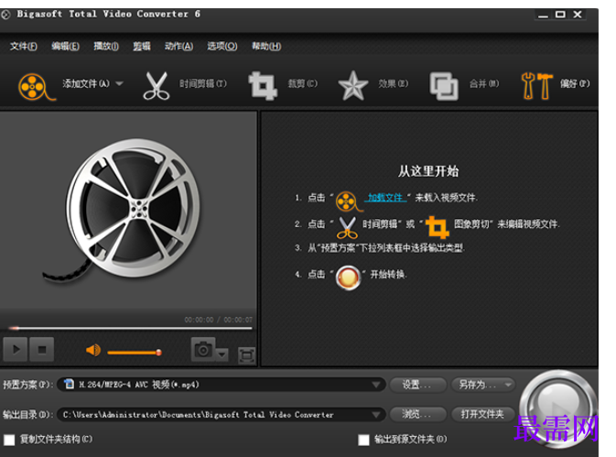Click the 打开文件夹 button
Image resolution: width=616 pixels, height=457 pixels.
pyautogui.click(x=483, y=414)
